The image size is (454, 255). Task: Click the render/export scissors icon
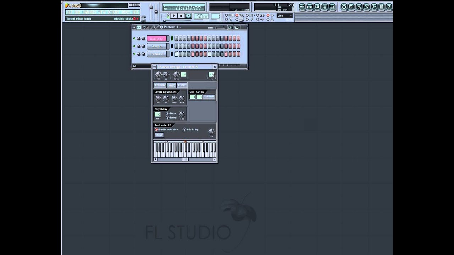(366, 7)
